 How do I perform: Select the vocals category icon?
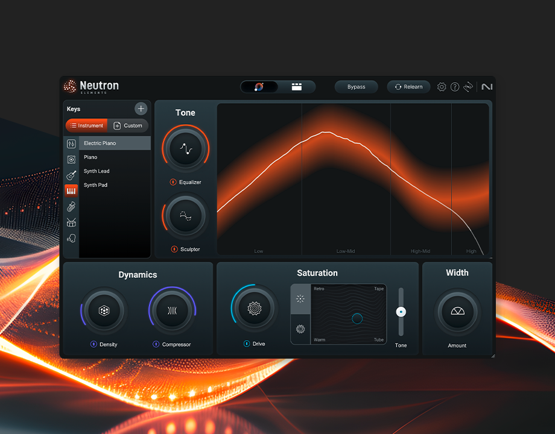71,238
